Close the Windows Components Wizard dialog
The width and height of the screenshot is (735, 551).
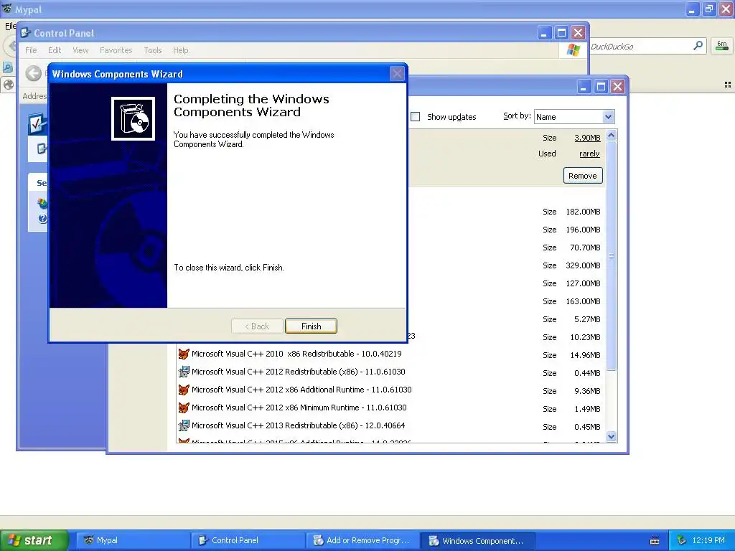tap(397, 74)
